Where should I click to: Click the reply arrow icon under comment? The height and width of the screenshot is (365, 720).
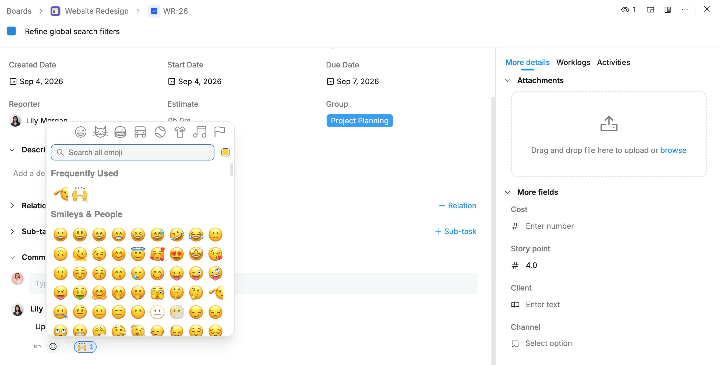click(x=38, y=346)
